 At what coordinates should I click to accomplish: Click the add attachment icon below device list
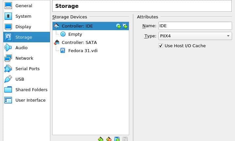pos(117,139)
